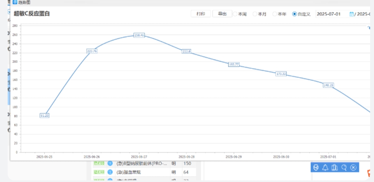
Task: Click the blue circle icon beside 凝血常规 row
Action: [x=110, y=172]
